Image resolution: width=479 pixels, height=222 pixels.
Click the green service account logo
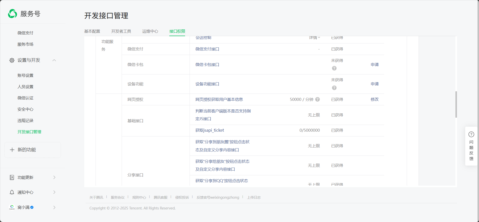13,14
